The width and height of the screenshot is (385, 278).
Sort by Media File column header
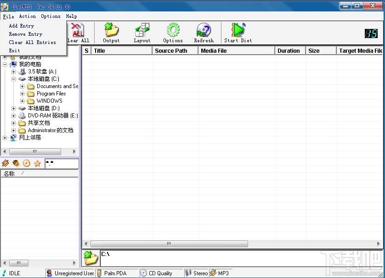coord(236,51)
